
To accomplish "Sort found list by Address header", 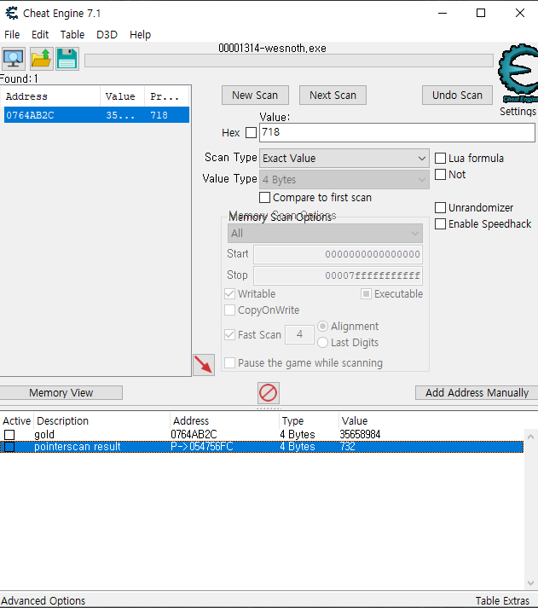I will (x=50, y=96).
